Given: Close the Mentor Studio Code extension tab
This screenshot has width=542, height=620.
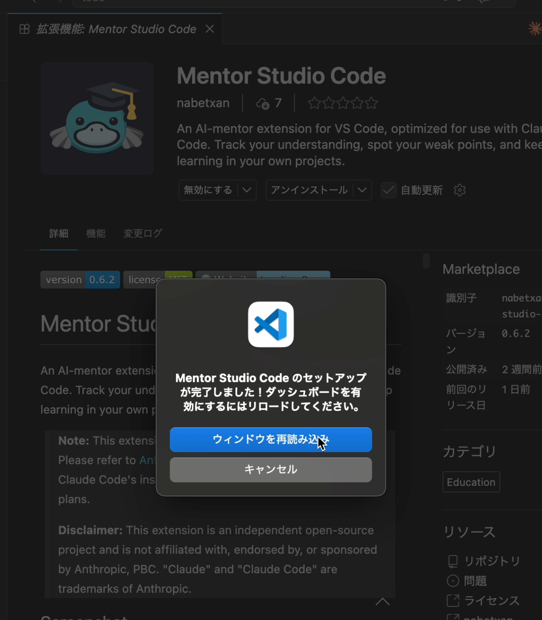Looking at the screenshot, I should pos(210,29).
